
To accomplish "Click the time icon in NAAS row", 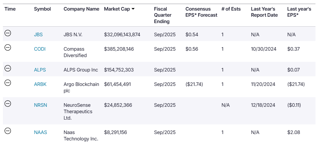I will tap(8, 131).
